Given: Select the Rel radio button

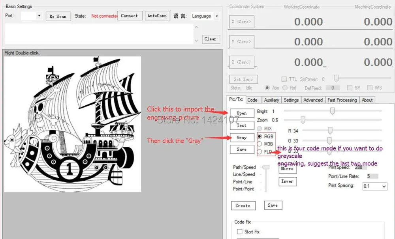Looking at the screenshot, I should 285,88.
